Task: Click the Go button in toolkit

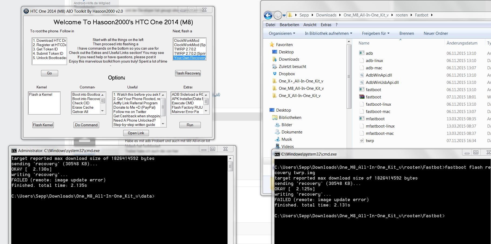Action: pyautogui.click(x=49, y=73)
